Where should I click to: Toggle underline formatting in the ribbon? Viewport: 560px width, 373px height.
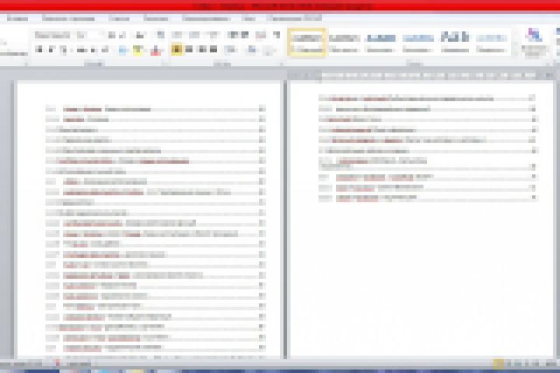point(64,50)
